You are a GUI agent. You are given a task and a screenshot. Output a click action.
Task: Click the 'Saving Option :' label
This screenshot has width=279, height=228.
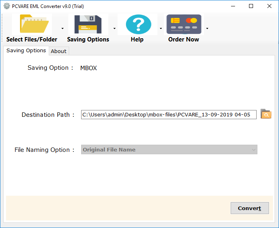[x=50, y=68]
